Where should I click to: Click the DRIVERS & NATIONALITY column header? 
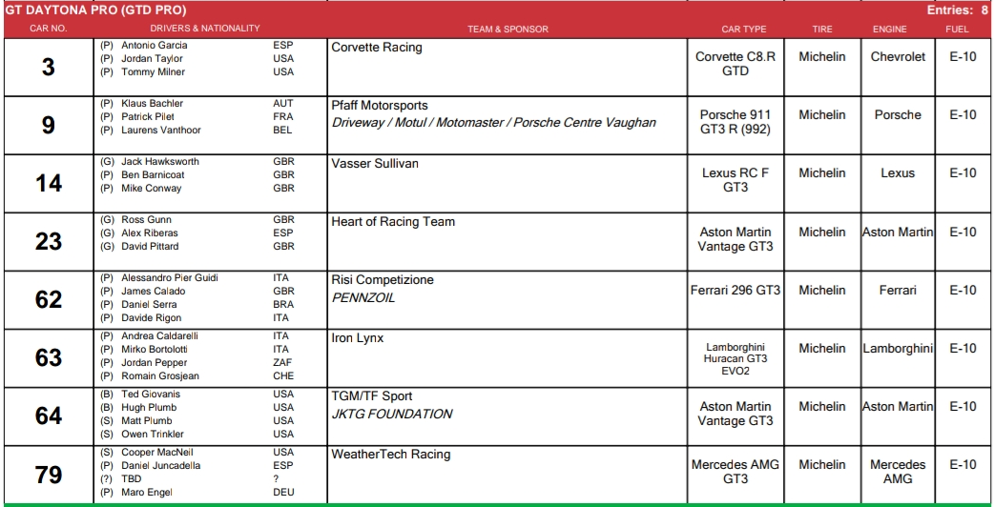204,30
